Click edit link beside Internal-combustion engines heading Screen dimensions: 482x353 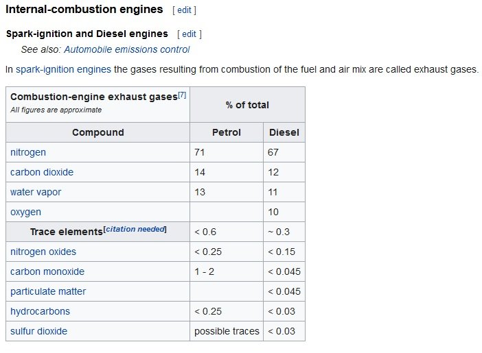184,10
